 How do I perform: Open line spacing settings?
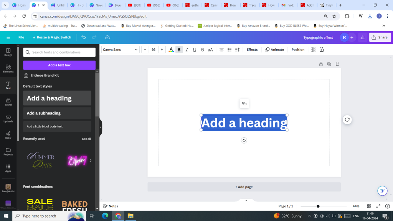[x=238, y=49]
